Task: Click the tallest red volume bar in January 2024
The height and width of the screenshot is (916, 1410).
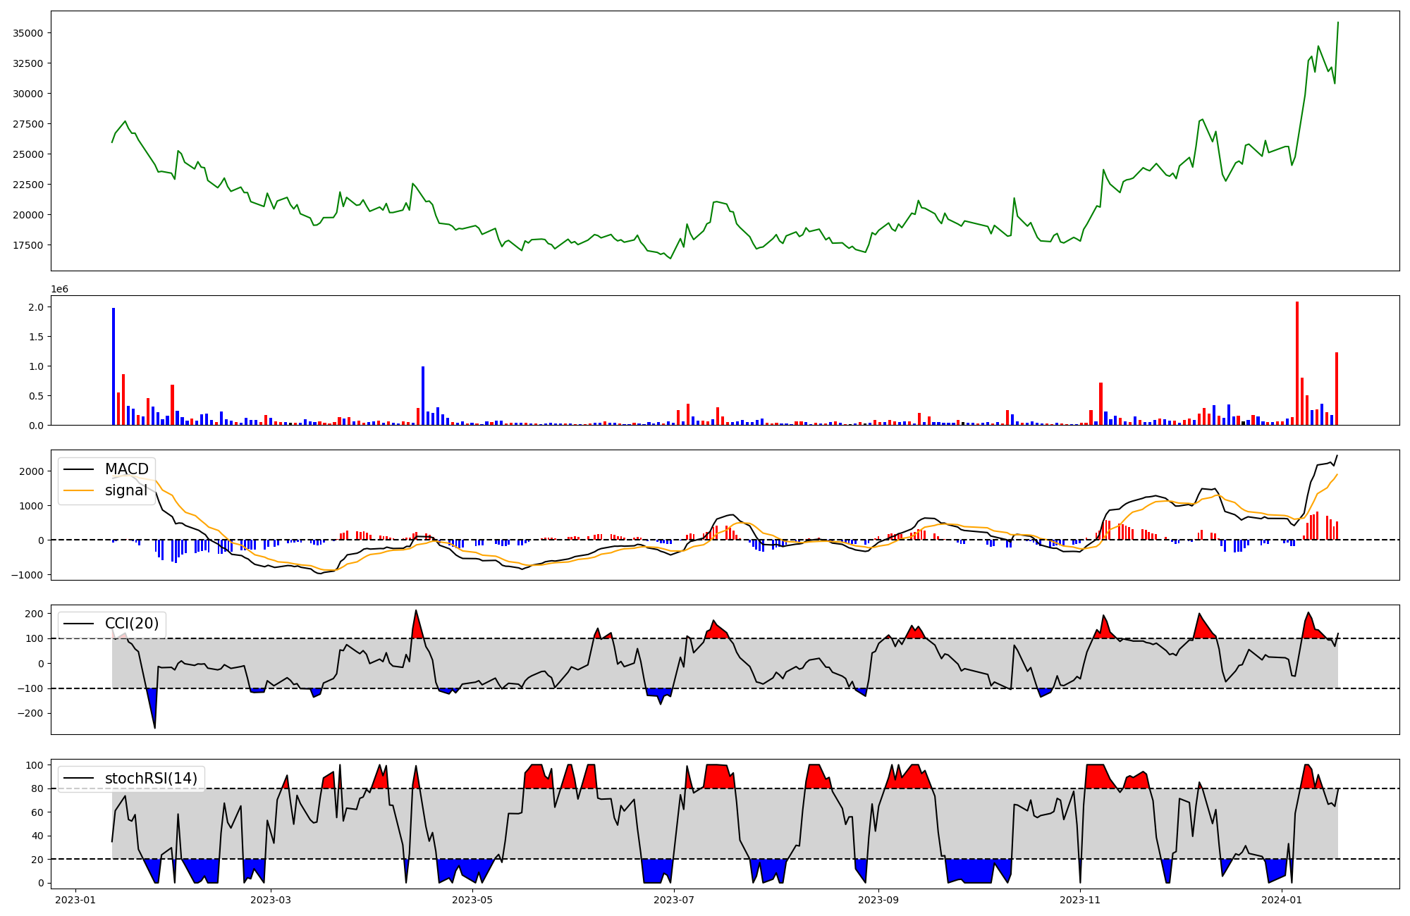Action: [x=1297, y=363]
